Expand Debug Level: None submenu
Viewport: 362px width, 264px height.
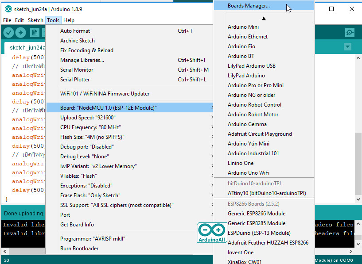[x=129, y=157]
